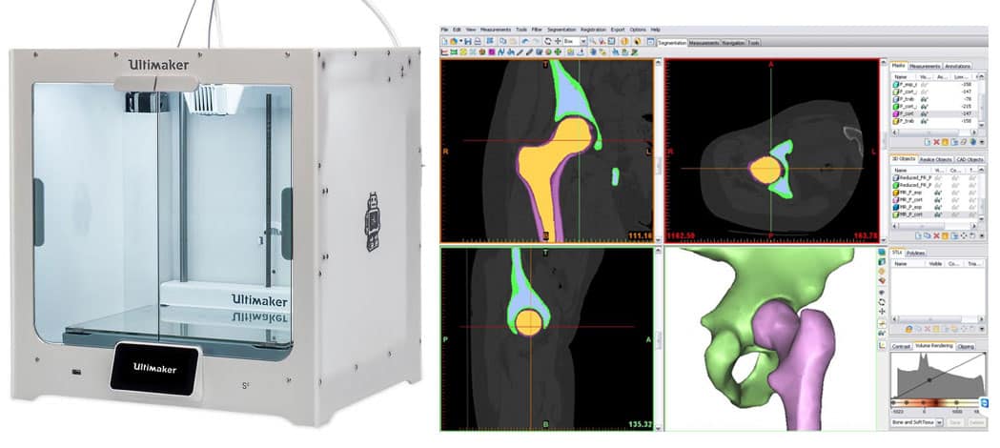Click the first segmentation toolbar icon (profile line)
The width and height of the screenshot is (1000, 448).
[x=444, y=52]
